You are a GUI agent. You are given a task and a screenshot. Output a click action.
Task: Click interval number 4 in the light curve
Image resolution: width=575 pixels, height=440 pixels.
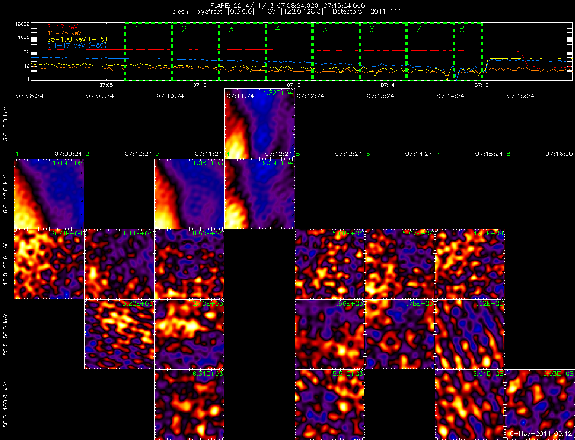pyautogui.click(x=278, y=29)
